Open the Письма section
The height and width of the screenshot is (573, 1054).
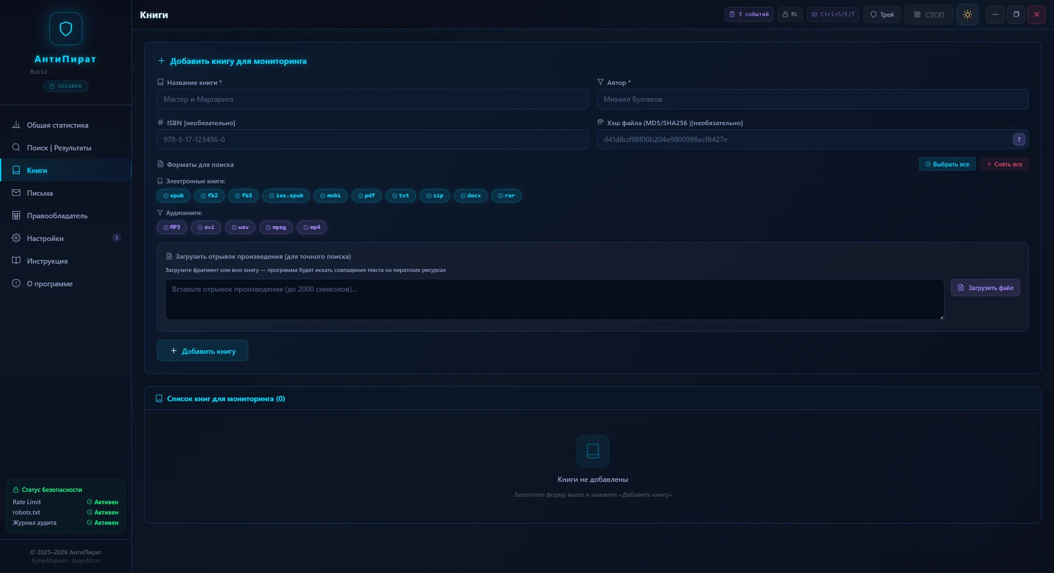pyautogui.click(x=66, y=193)
